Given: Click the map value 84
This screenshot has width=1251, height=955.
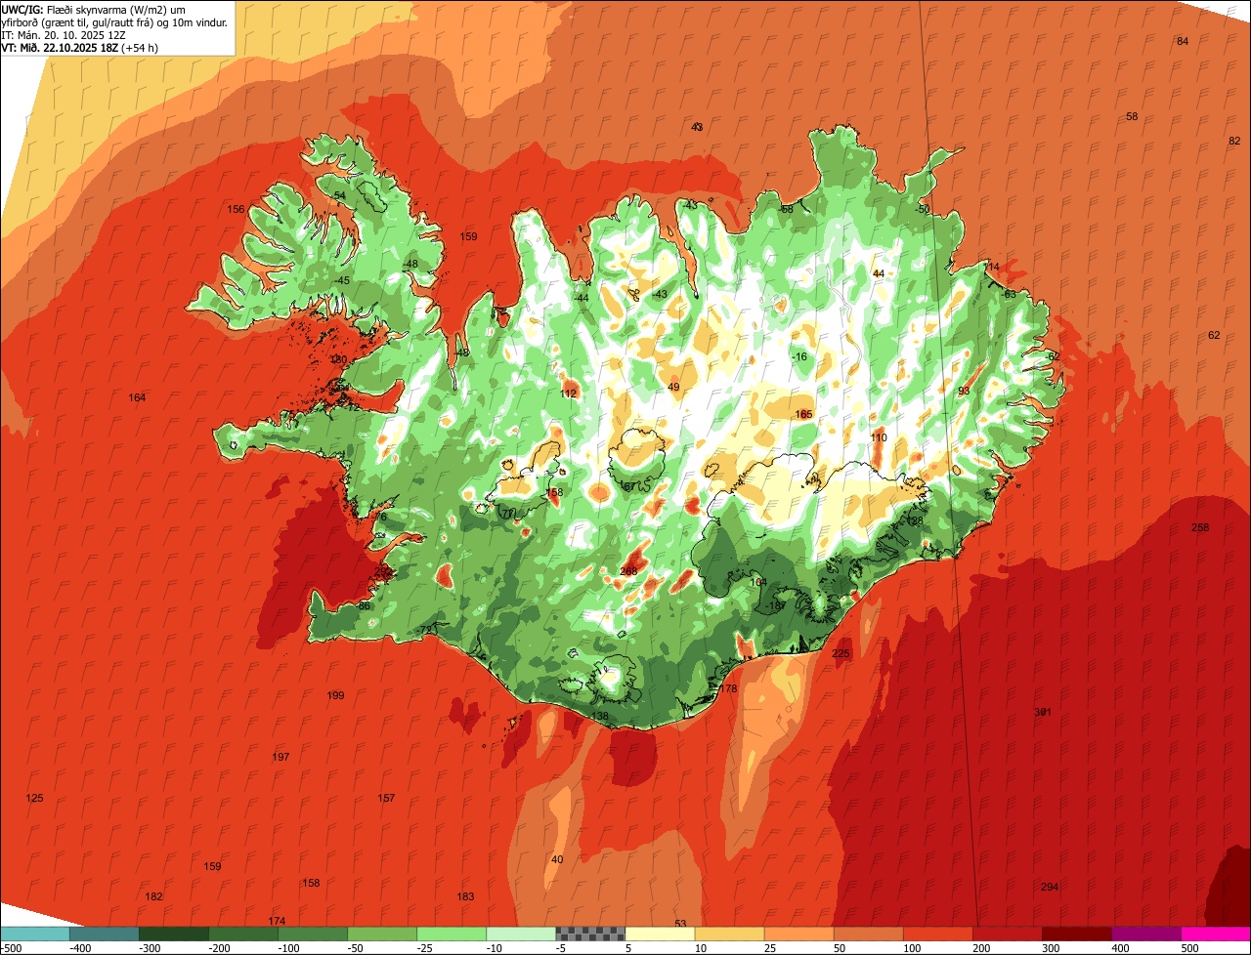Looking at the screenshot, I should point(1183,41).
